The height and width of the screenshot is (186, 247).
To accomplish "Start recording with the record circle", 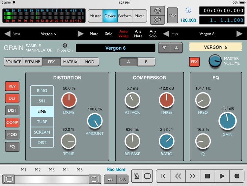I will (x=237, y=176).
